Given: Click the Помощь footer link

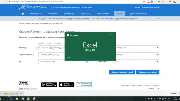Looking at the screenshot, I should point(147,85).
